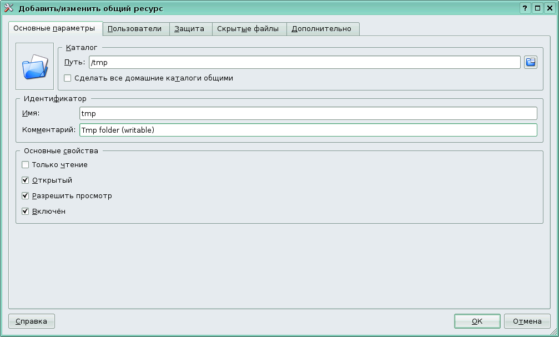The width and height of the screenshot is (559, 337).
Task: Click the wrench icon in the title bar
Action: click(8, 8)
